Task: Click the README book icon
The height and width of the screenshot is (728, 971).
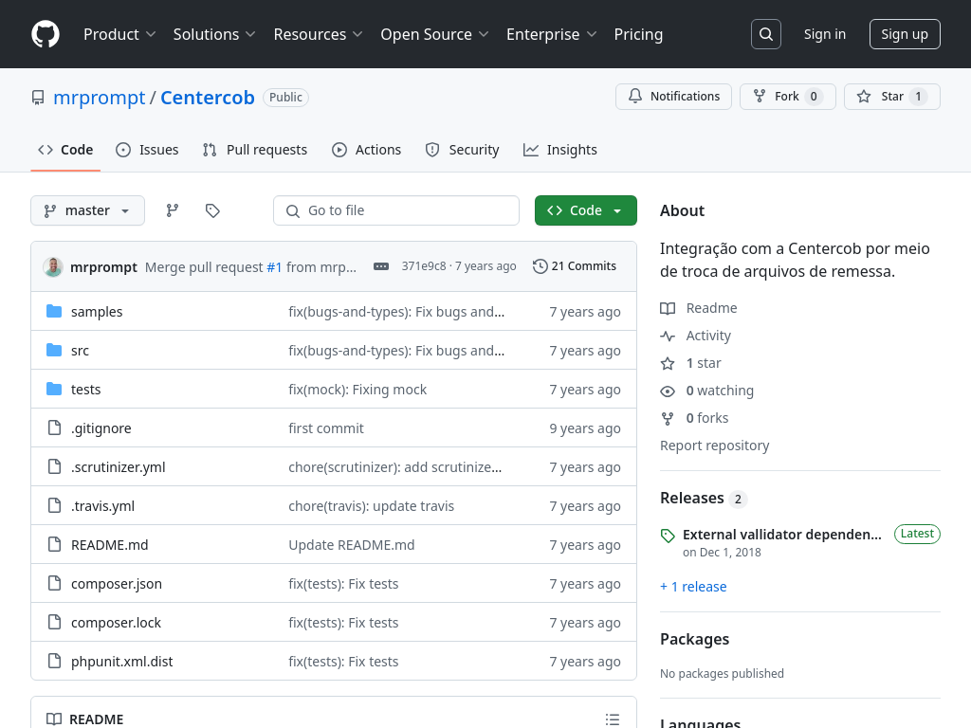Action: (x=54, y=719)
